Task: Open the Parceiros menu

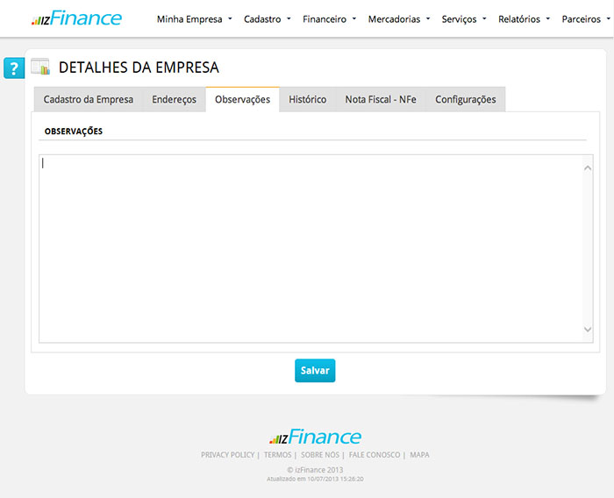Action: pyautogui.click(x=586, y=18)
